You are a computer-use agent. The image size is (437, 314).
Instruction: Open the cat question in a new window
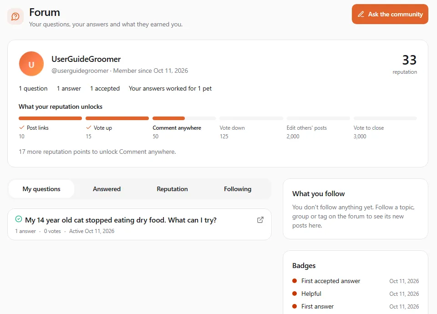pos(260,220)
